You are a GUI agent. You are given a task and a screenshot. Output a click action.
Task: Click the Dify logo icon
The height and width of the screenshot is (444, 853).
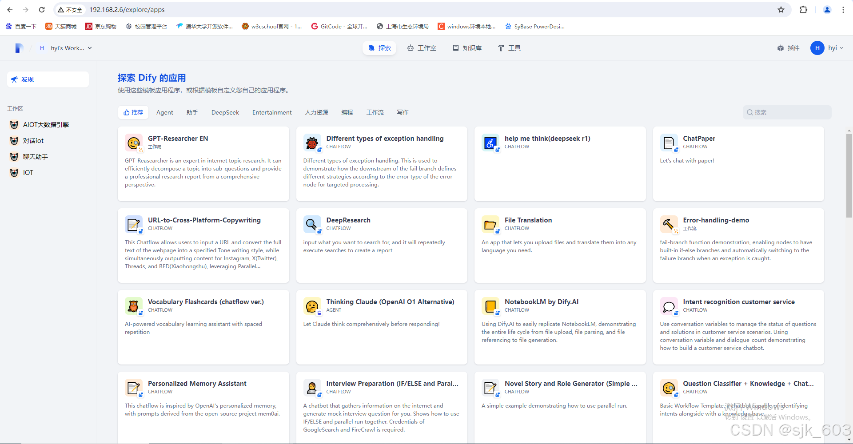tap(19, 48)
